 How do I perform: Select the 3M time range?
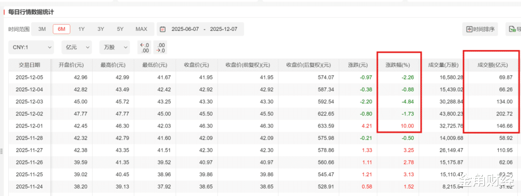[x=42, y=29]
